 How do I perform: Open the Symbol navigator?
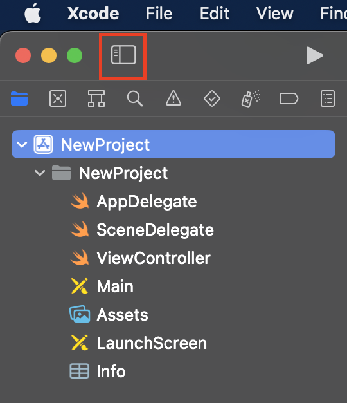(x=96, y=98)
